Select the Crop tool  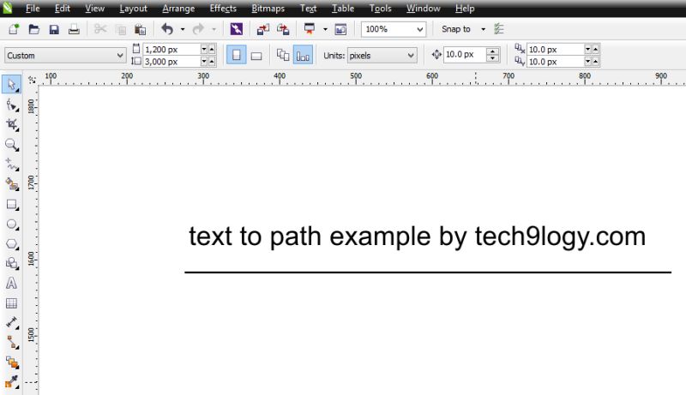point(12,124)
